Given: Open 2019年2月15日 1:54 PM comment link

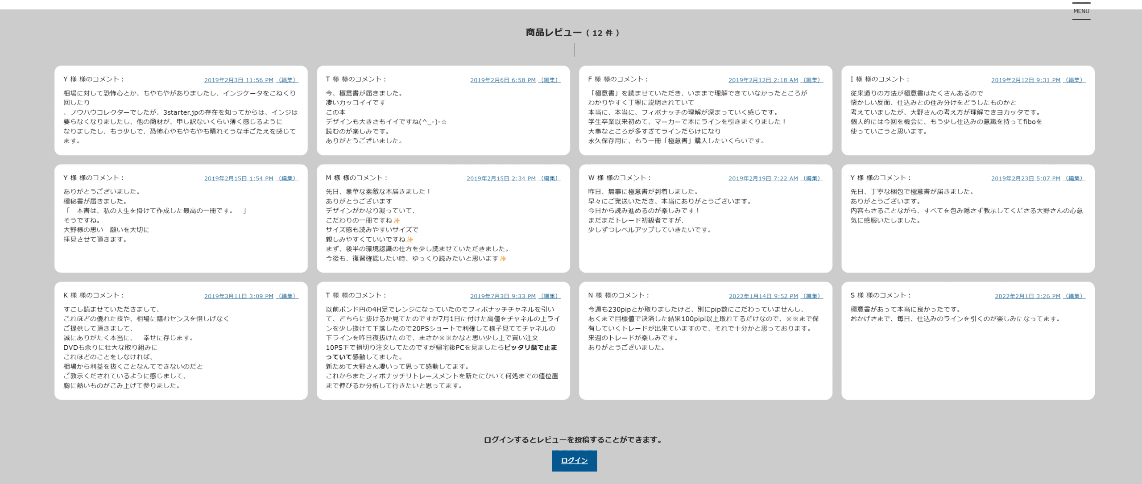Looking at the screenshot, I should pos(239,178).
